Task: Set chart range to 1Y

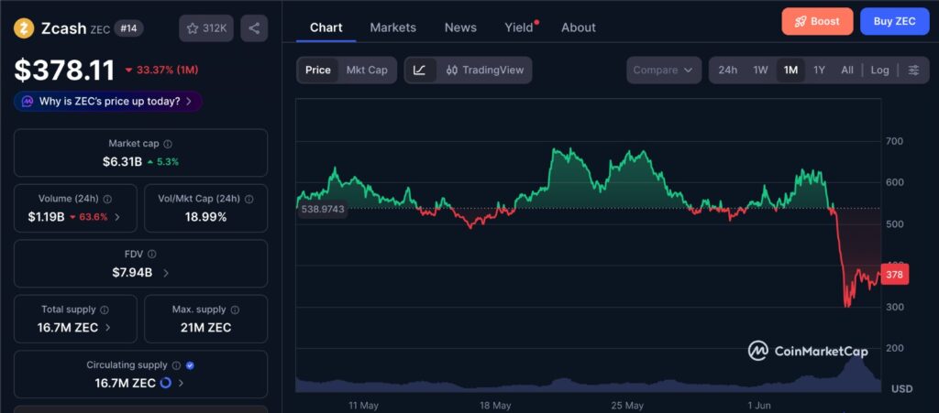Action: (819, 70)
